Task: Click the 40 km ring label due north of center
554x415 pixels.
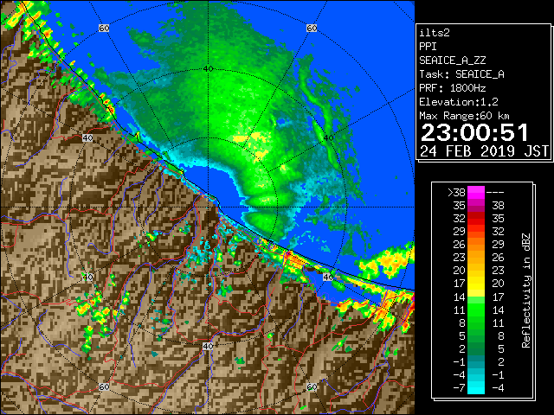Action: (x=208, y=69)
